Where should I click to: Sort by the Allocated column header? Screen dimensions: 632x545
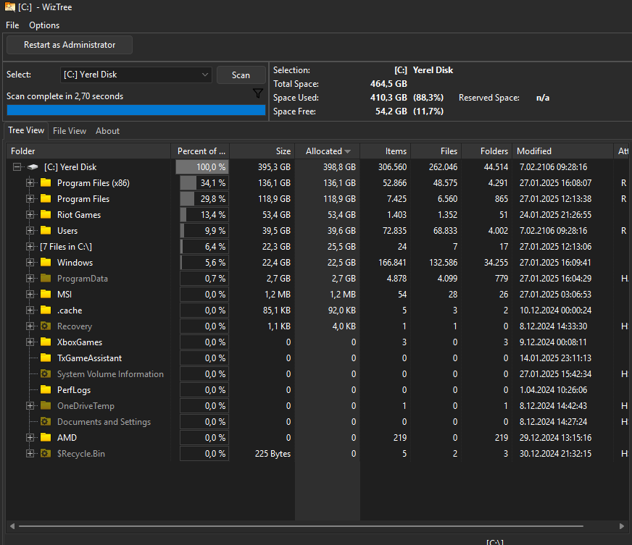[328, 151]
